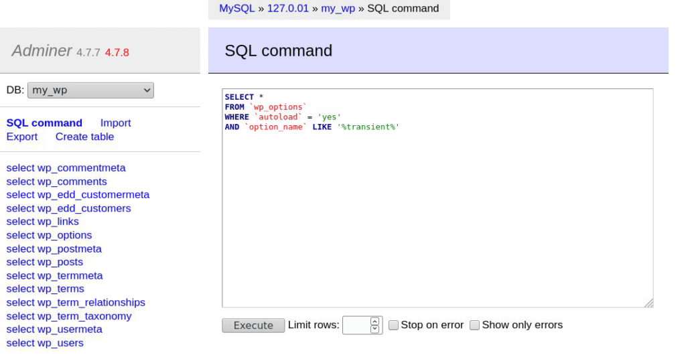The height and width of the screenshot is (357, 686).
Task: Click the Execute button
Action: 253,326
